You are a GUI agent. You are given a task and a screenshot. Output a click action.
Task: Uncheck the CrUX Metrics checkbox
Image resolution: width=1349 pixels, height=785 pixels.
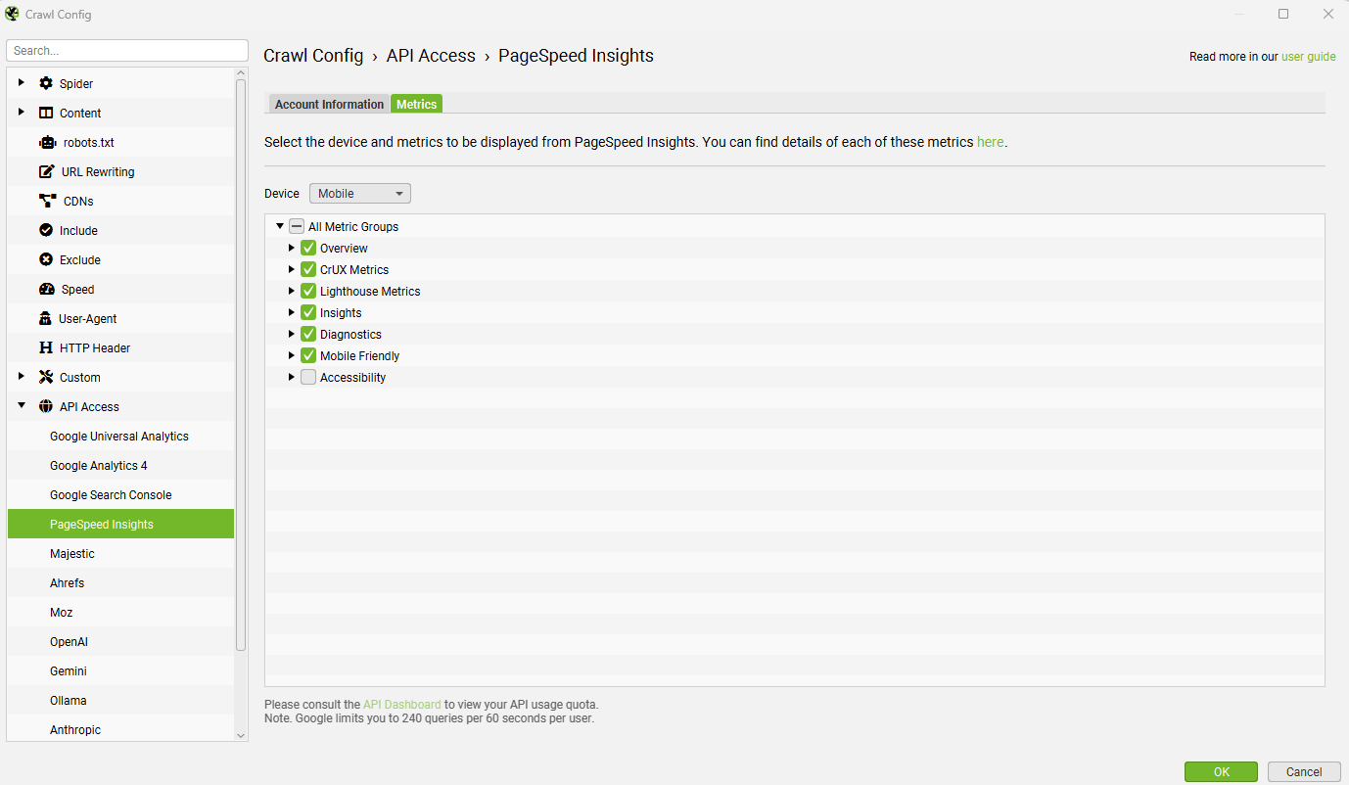click(308, 269)
